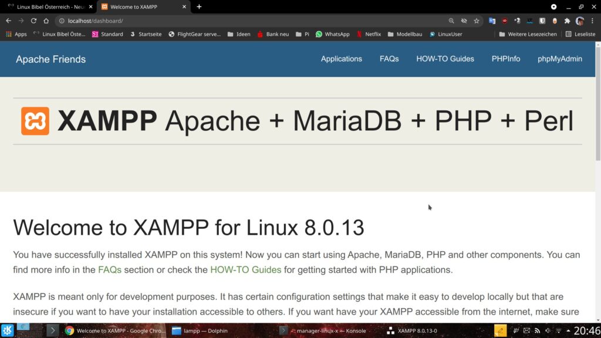601x338 pixels.
Task: Open the uBlock Origin extension icon
Action: pyautogui.click(x=504, y=21)
